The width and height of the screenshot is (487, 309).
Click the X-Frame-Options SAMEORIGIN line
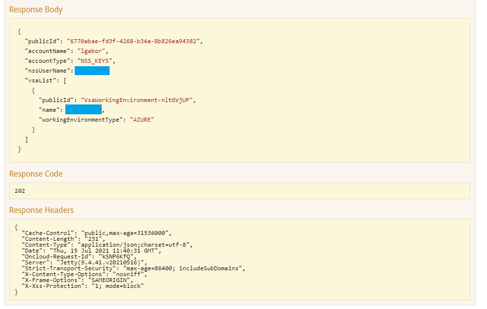click(x=77, y=280)
